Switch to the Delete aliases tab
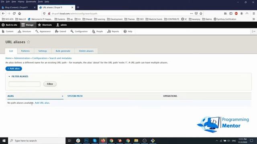Screen dimensions: 257x144 (86, 51)
